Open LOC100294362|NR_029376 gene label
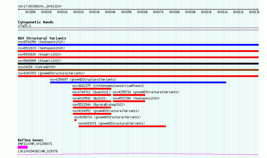This screenshot has width=267, height=158. (x=38, y=151)
